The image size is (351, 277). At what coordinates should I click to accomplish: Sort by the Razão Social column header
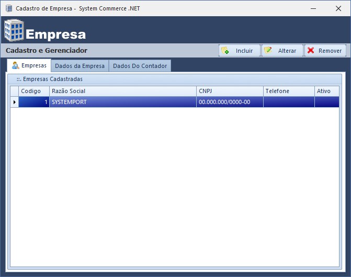[123, 91]
